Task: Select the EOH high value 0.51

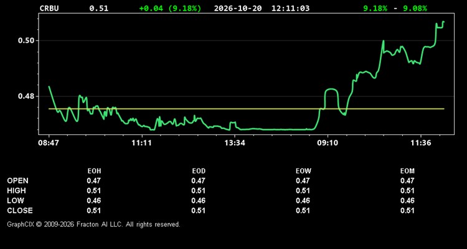Action: point(94,190)
